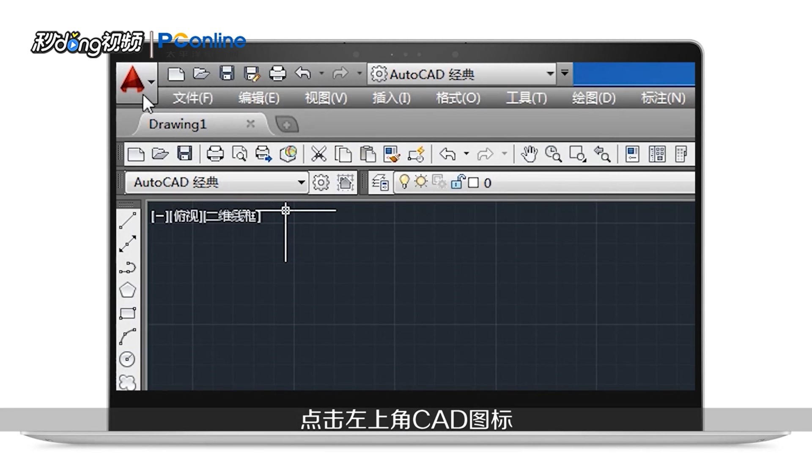Click Save As in the quick access toolbar

(x=252, y=74)
